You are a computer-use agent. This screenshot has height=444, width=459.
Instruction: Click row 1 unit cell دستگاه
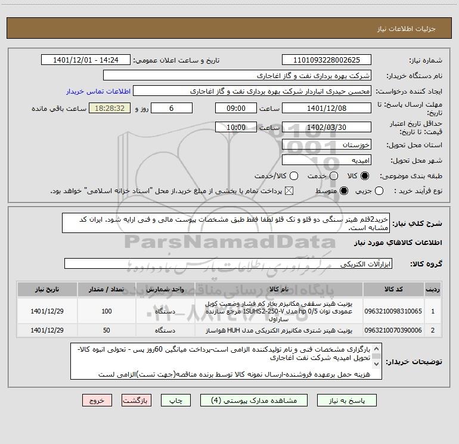[x=165, y=311]
